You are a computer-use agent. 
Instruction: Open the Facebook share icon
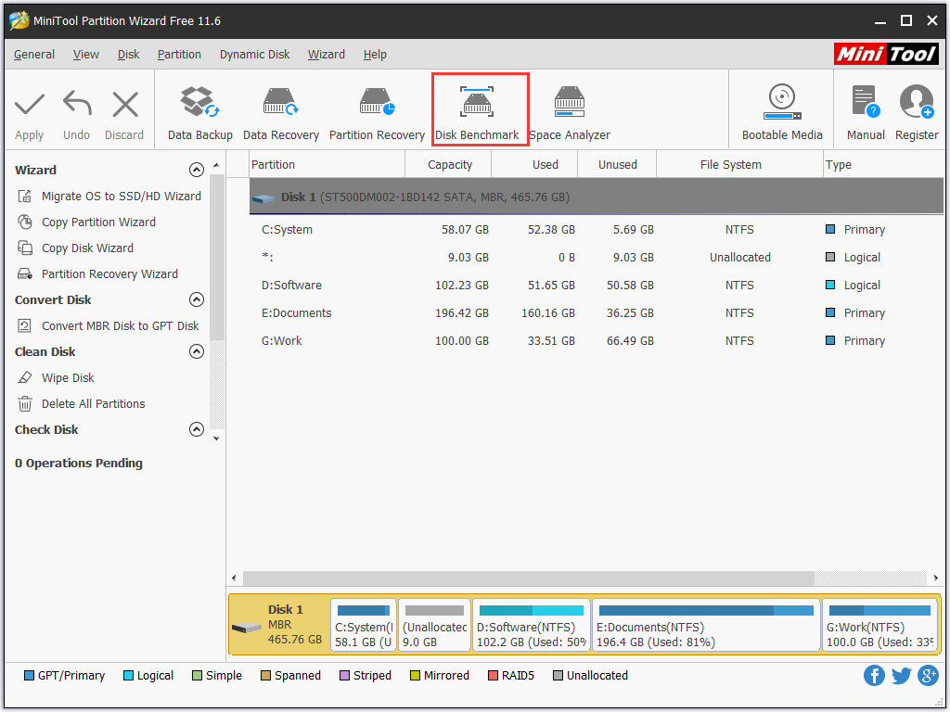[x=874, y=675]
